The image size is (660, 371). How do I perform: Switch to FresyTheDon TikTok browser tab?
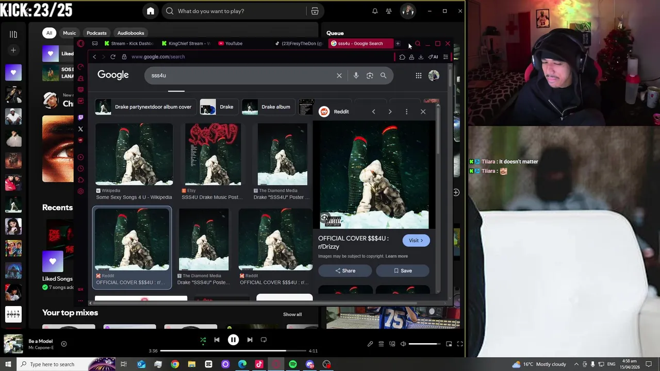coord(299,43)
